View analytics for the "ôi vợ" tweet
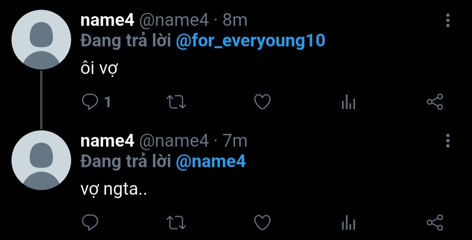The height and width of the screenshot is (240, 472). pos(348,102)
